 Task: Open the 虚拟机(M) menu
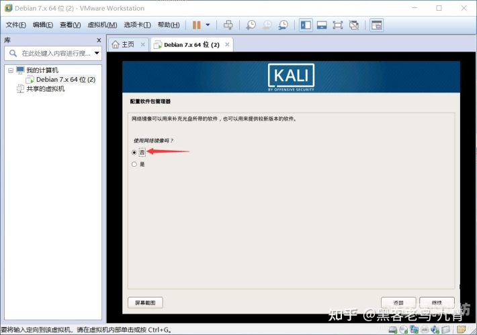[102, 25]
